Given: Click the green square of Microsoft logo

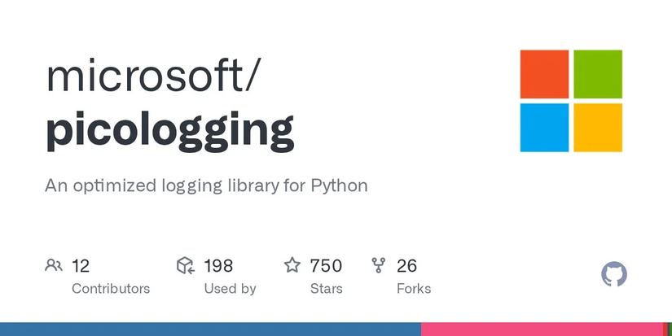Looking at the screenshot, I should pos(598,74).
